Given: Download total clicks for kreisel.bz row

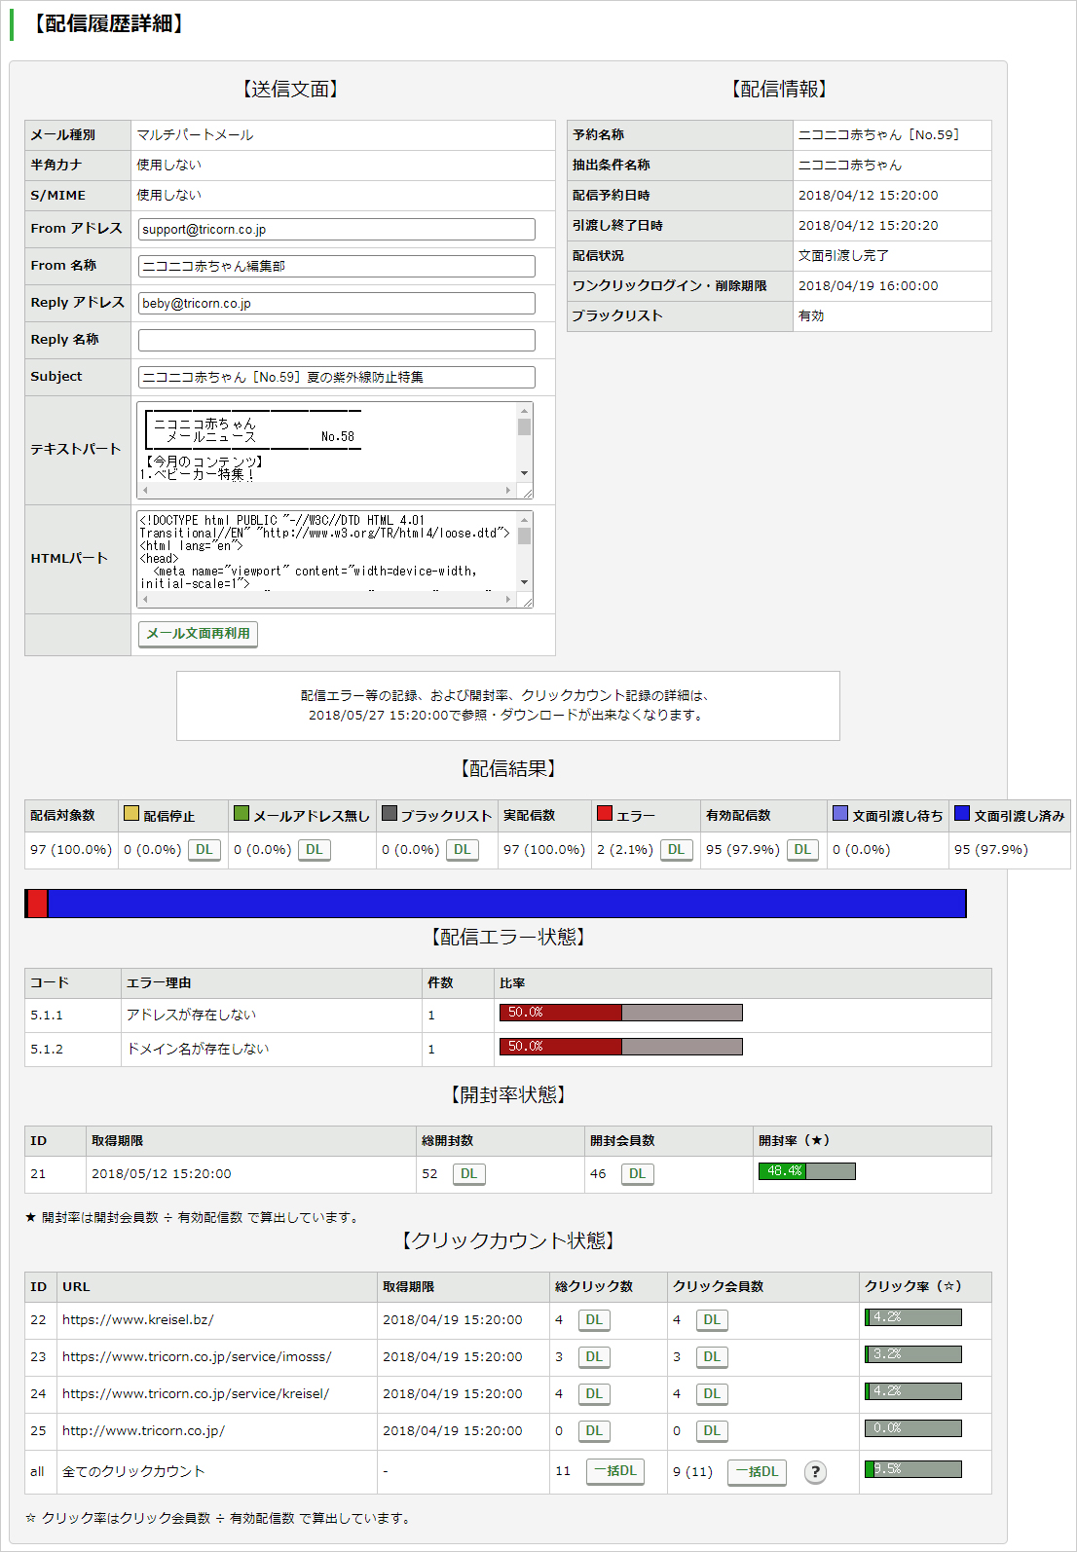Looking at the screenshot, I should [595, 1320].
